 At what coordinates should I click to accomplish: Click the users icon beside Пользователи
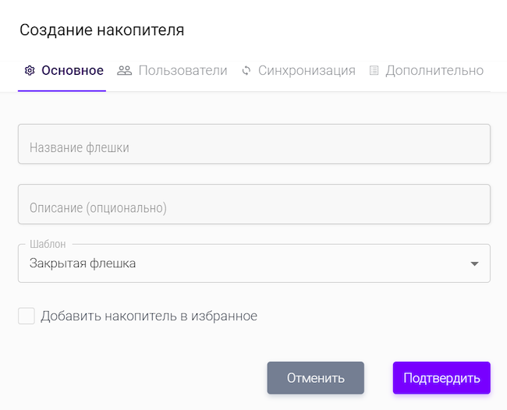(125, 70)
